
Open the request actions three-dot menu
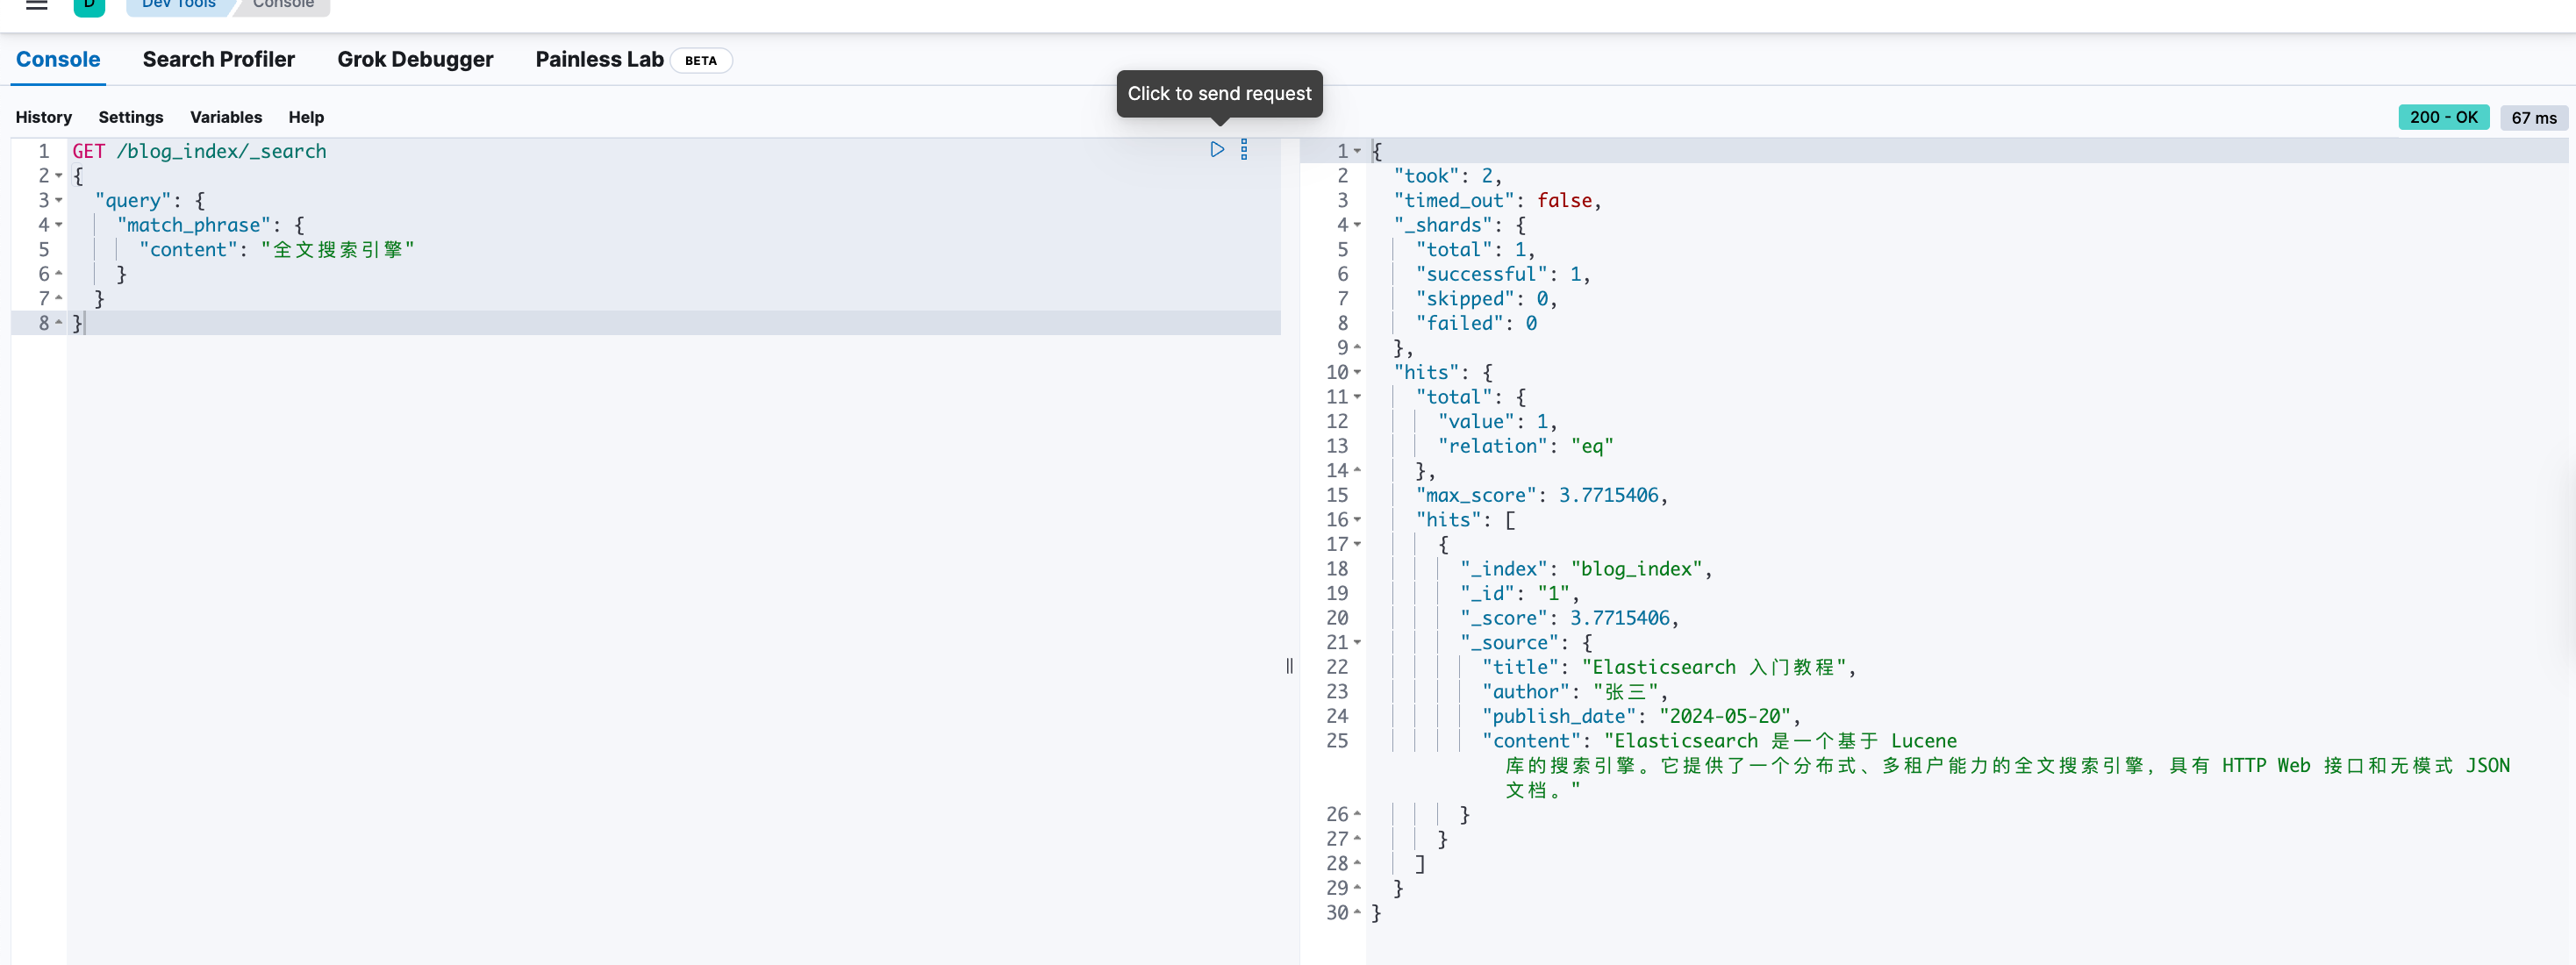(1244, 149)
